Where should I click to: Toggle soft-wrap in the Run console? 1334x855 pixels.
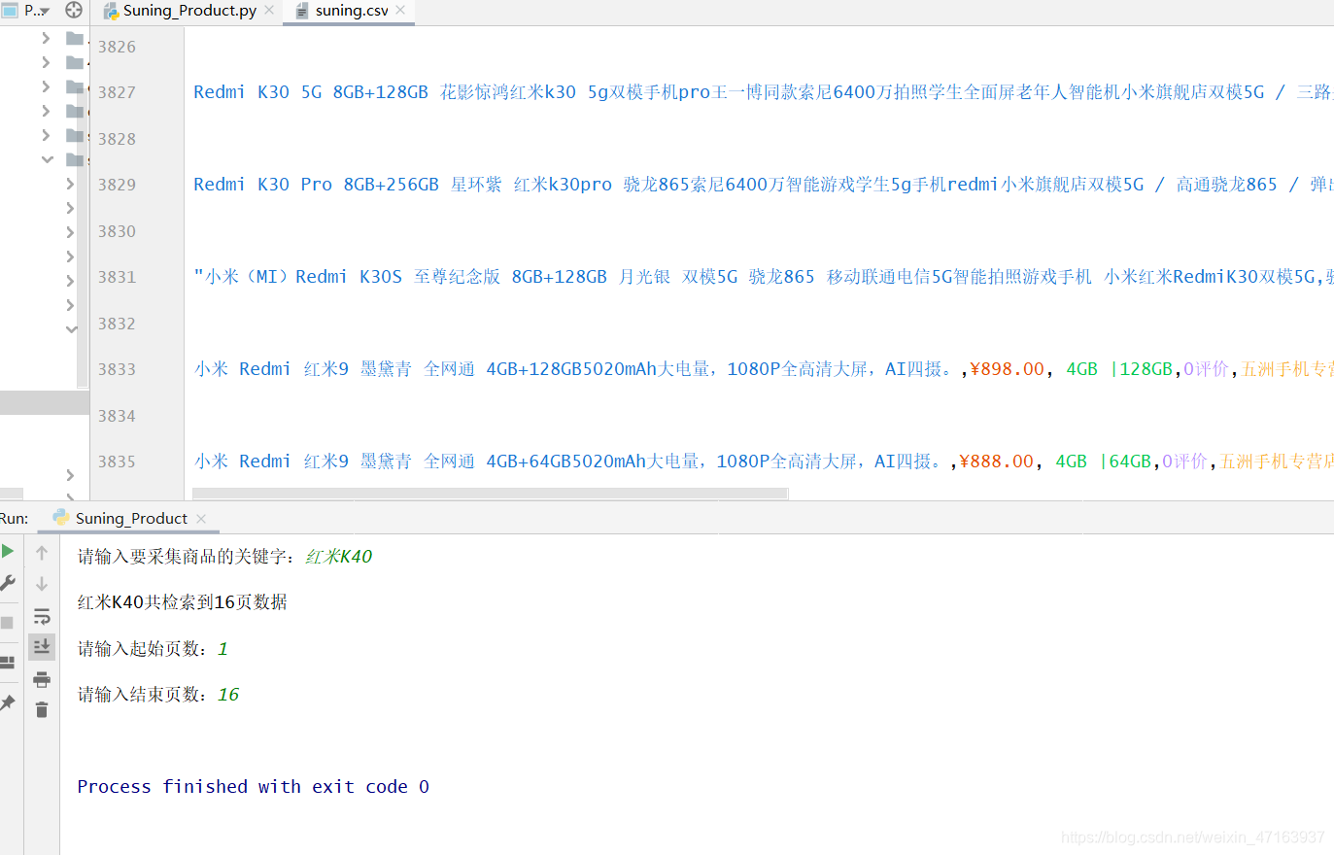(42, 616)
